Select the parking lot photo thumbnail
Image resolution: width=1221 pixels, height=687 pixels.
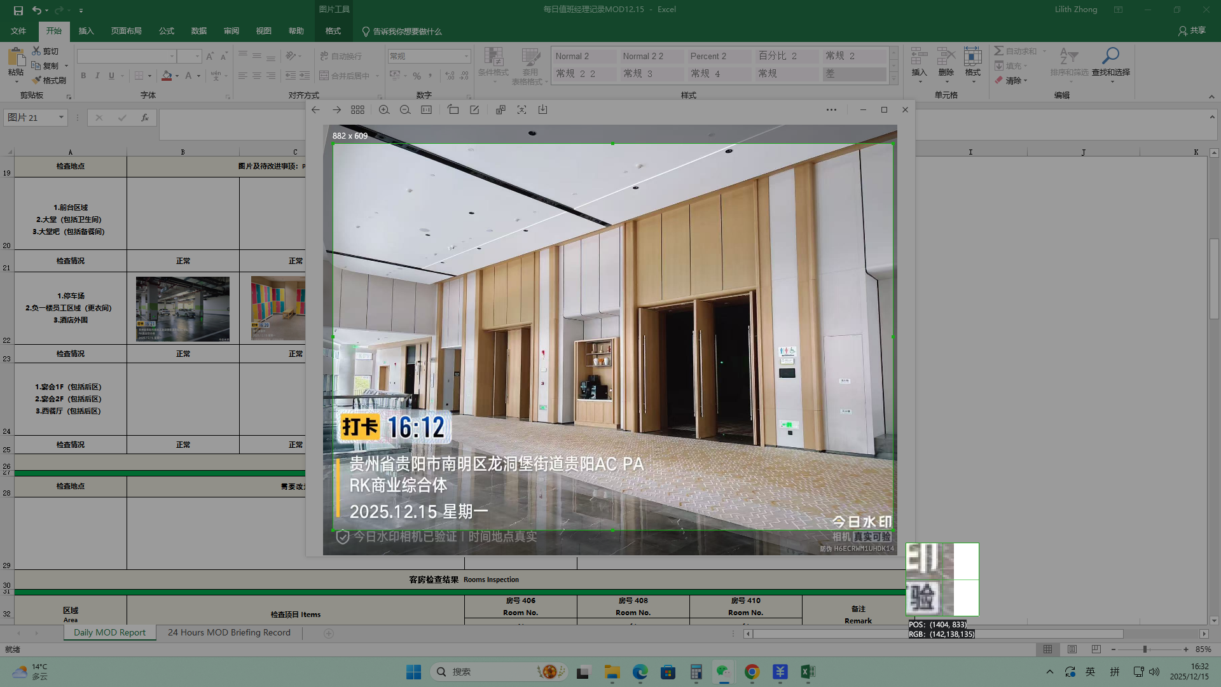(x=183, y=309)
